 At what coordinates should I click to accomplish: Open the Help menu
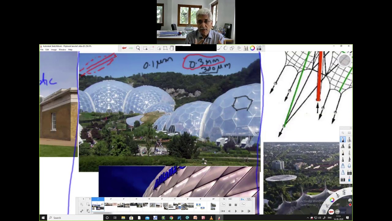[x=70, y=50]
